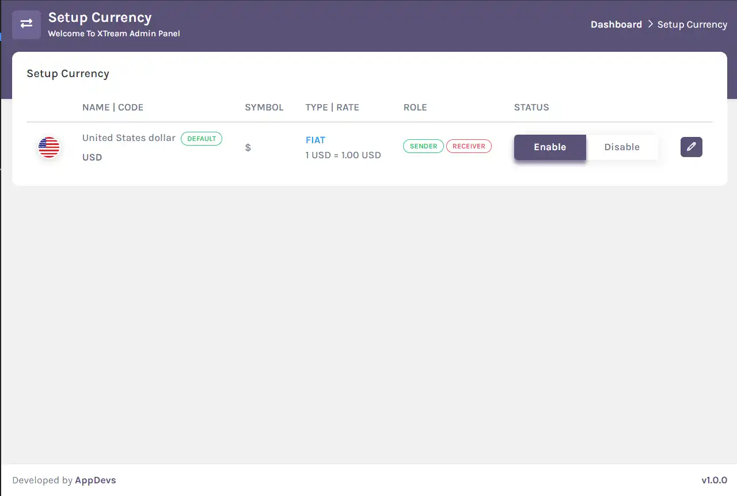Click the breadcrumb chevron separator
Viewport: 737px width, 496px height.
click(x=649, y=24)
